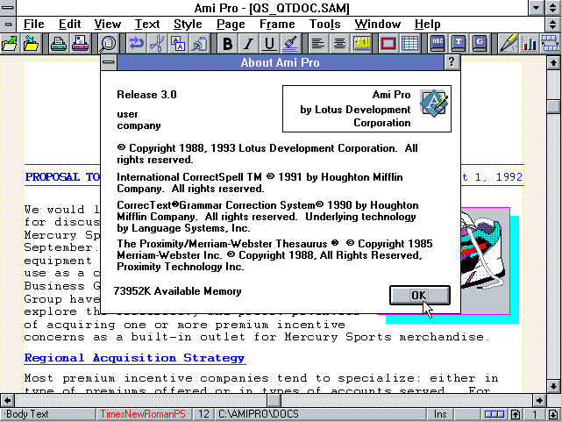Go to previous page with up arrow
The width and height of the screenshot is (562, 422).
(516, 414)
